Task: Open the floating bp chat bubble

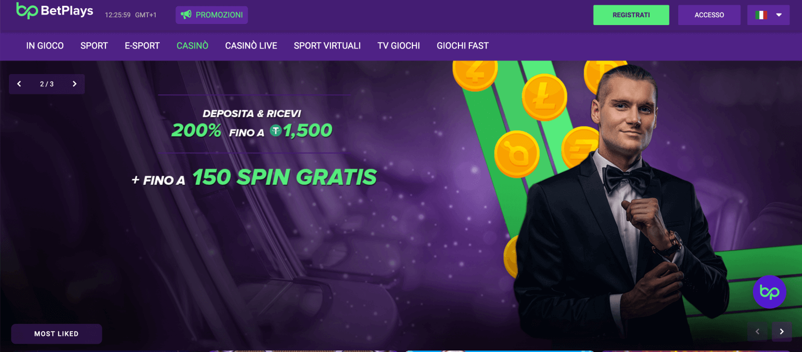Action: [769, 292]
